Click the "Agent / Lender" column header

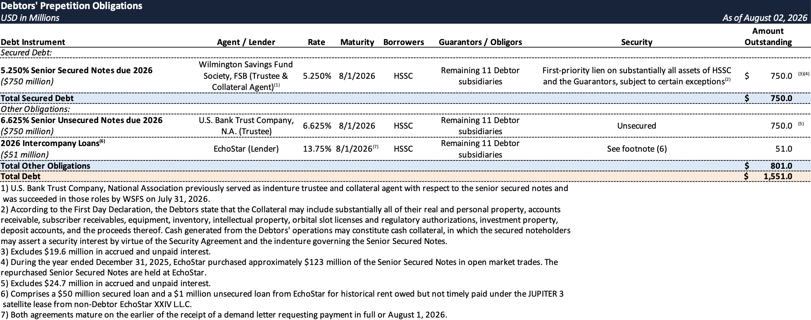246,42
